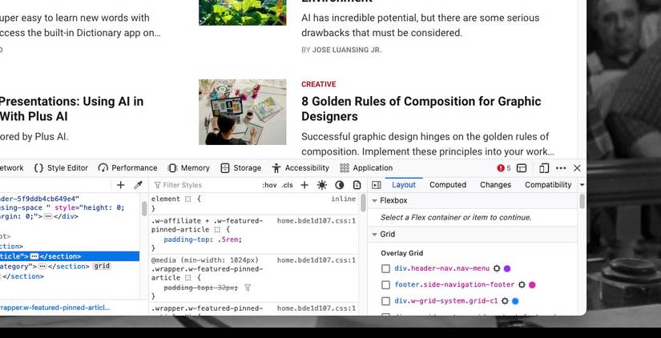Switch to the Computed tab

(x=448, y=185)
